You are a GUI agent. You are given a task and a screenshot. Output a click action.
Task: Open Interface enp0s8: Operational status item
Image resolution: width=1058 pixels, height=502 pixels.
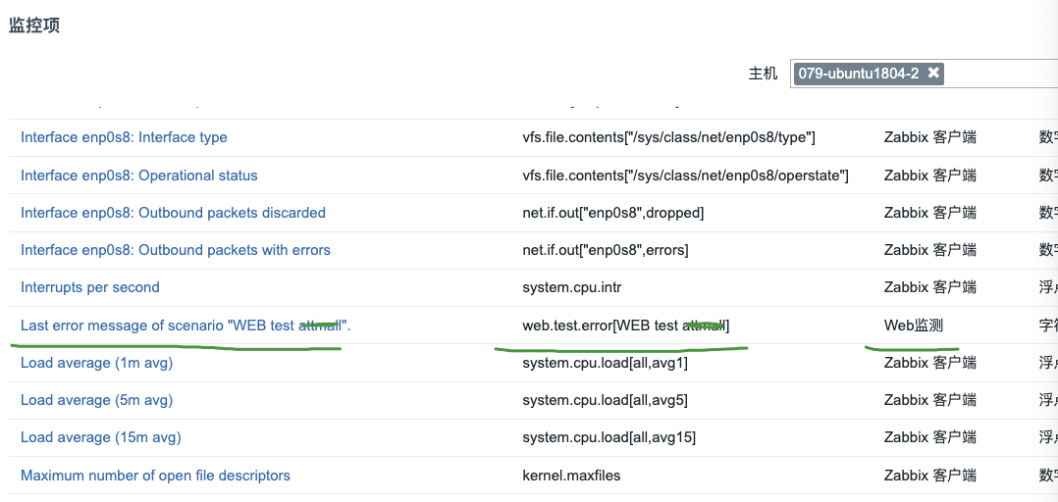(139, 176)
